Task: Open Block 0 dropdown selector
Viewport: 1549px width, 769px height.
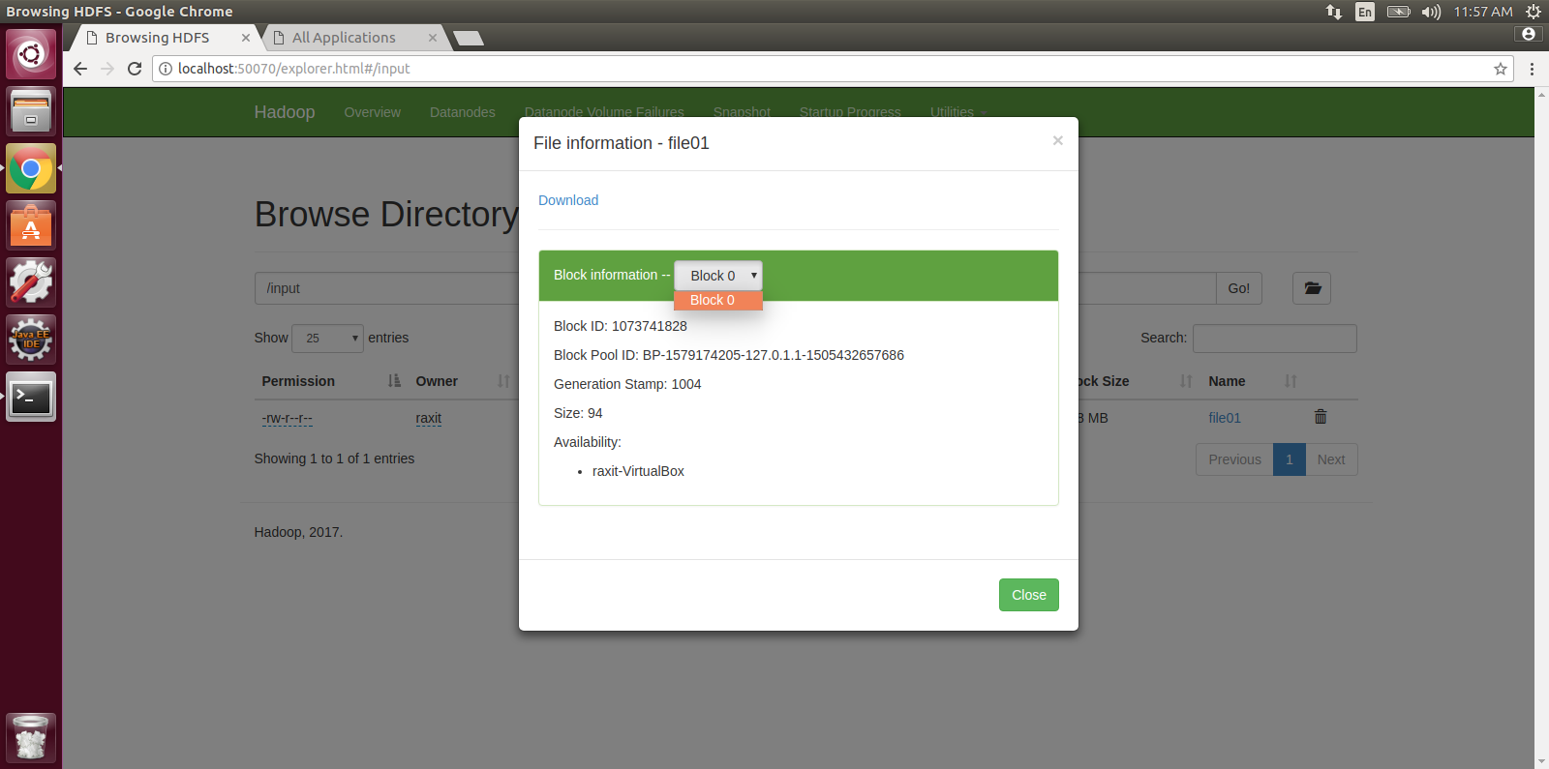Action: (718, 276)
